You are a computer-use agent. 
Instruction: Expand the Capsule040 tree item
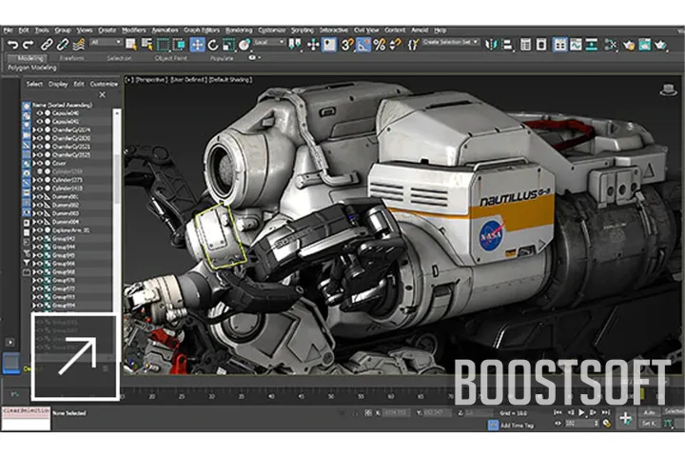[x=33, y=114]
